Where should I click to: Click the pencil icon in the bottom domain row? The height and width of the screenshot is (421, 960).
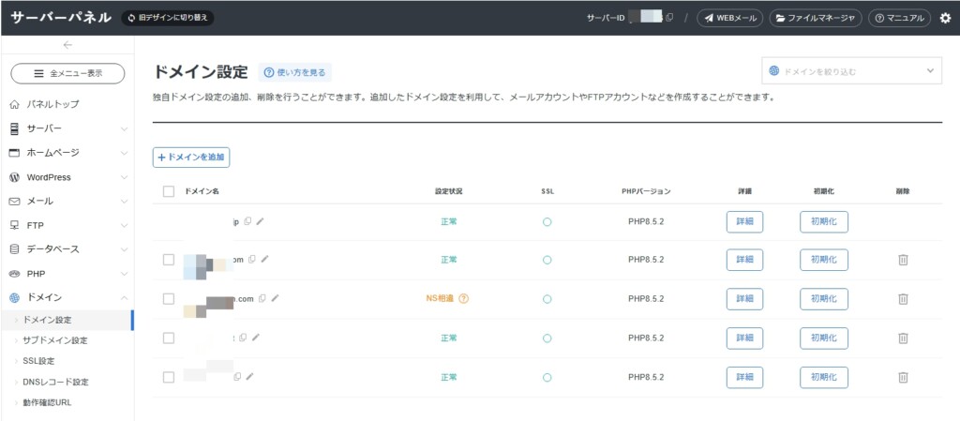tap(249, 377)
